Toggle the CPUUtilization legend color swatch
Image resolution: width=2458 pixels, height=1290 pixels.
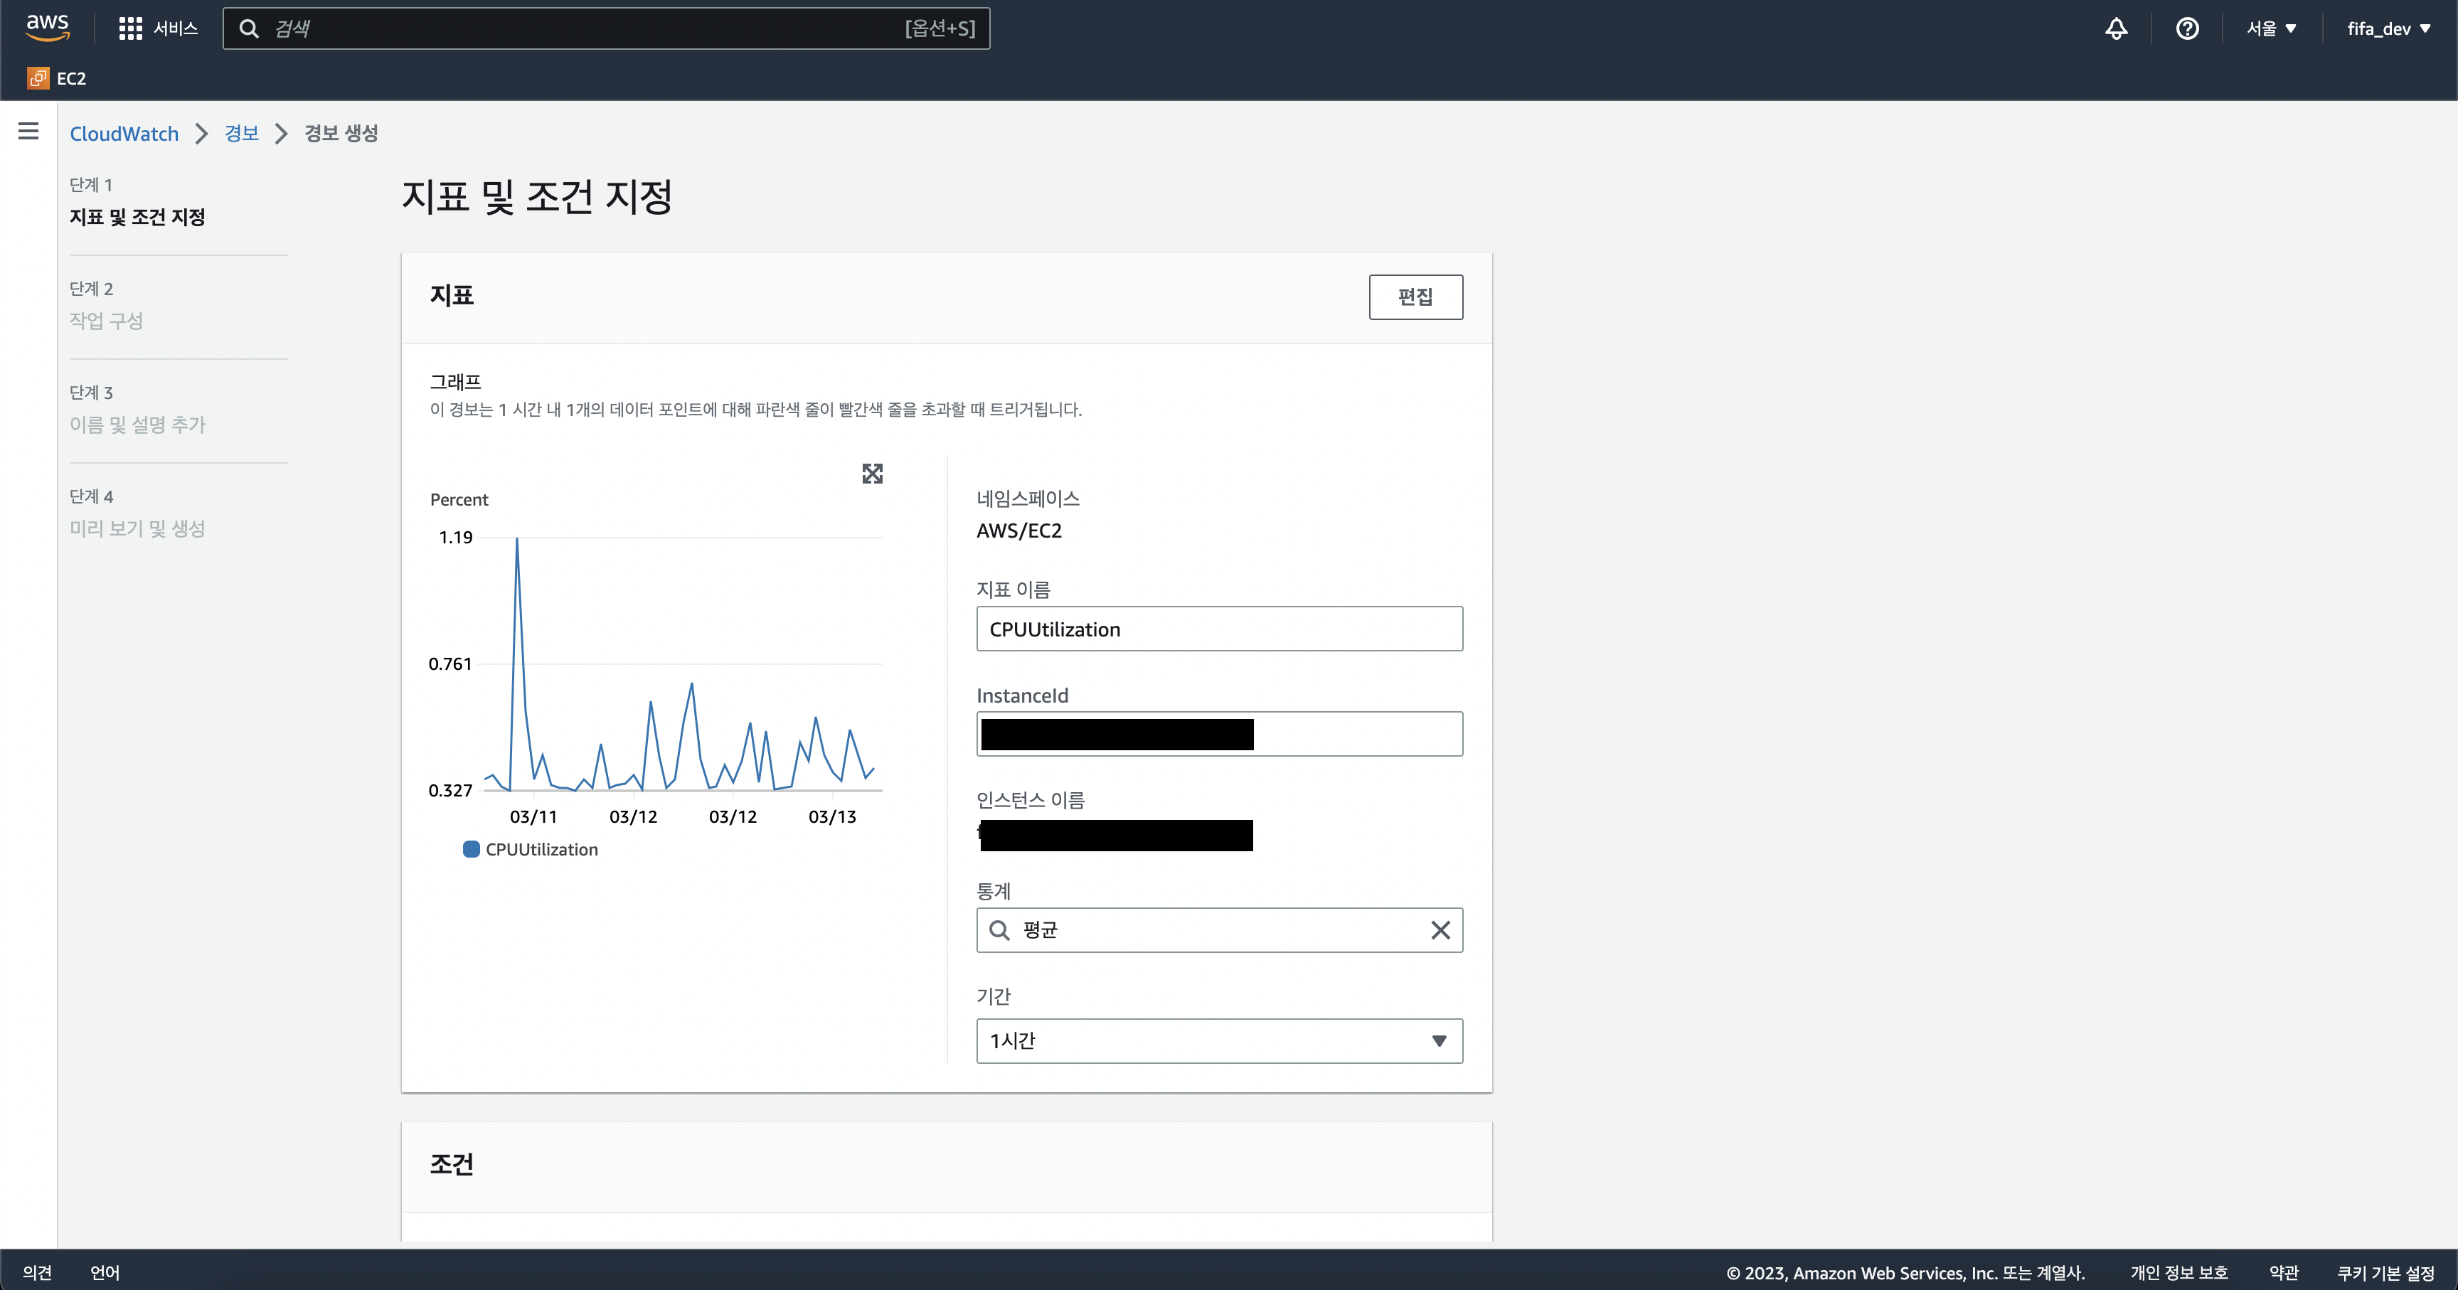click(x=472, y=849)
